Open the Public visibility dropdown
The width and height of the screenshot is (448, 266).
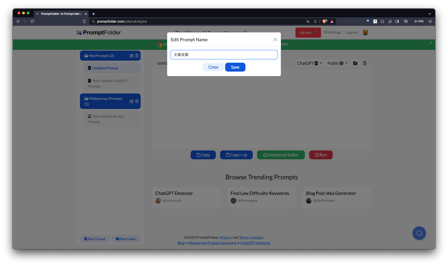pyautogui.click(x=337, y=63)
